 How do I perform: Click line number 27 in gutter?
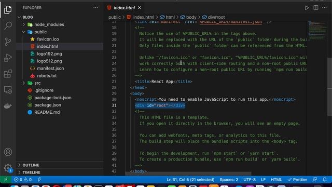[114, 82]
